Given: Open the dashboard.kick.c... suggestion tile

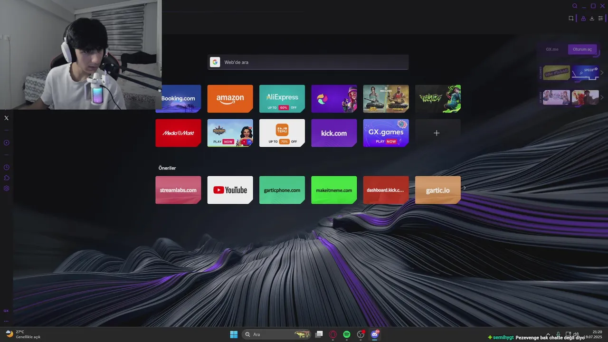Looking at the screenshot, I should click(386, 190).
